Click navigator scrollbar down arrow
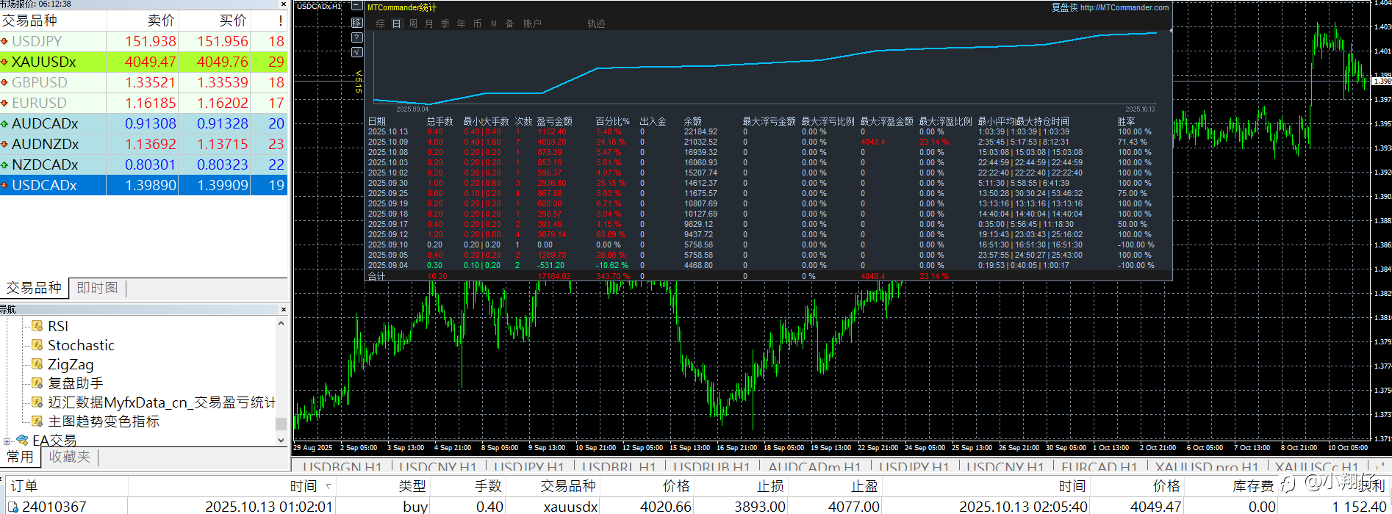This screenshot has width=1392, height=514. [281, 440]
